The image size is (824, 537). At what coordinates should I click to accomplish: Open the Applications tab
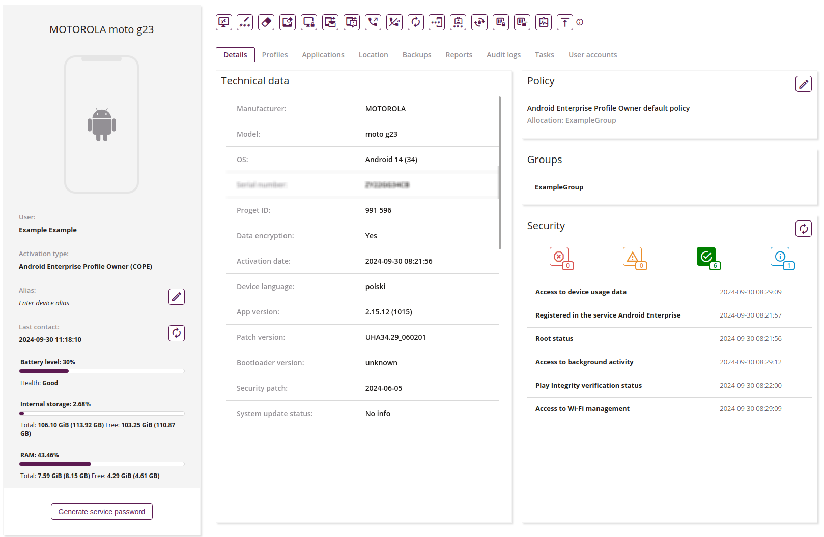[323, 55]
